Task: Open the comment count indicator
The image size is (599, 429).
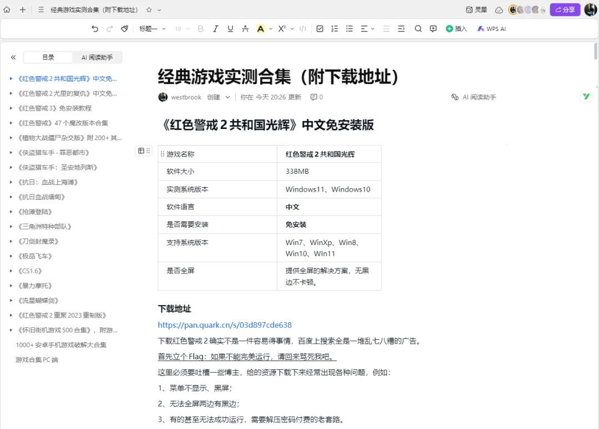Action: tap(316, 97)
